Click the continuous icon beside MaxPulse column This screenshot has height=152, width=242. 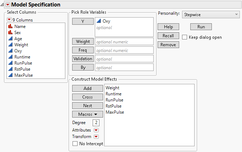(10, 75)
